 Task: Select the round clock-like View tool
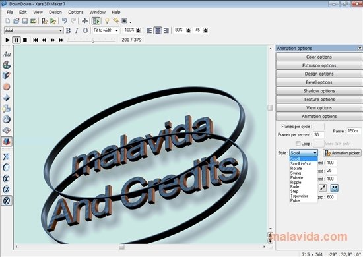(7, 119)
